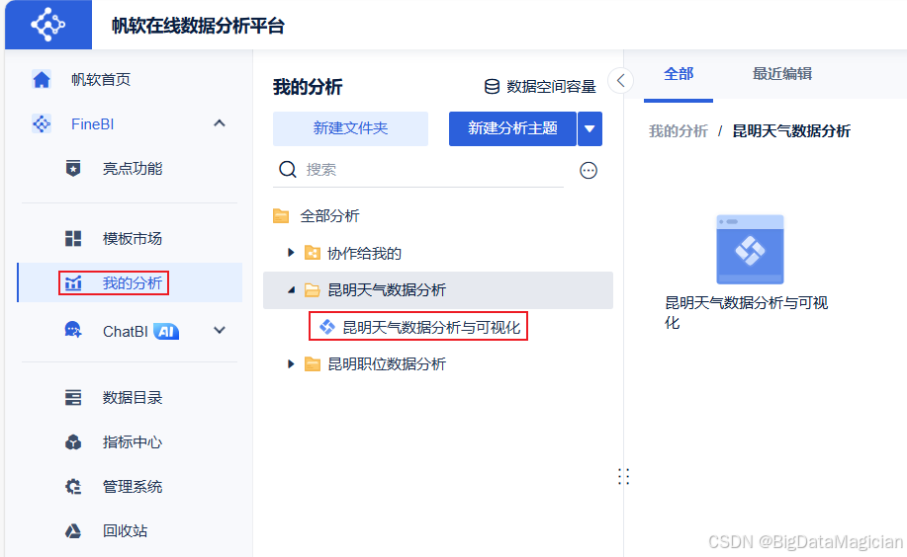The height and width of the screenshot is (557, 907).
Task: Open the more options ellipsis circle
Action: click(589, 171)
